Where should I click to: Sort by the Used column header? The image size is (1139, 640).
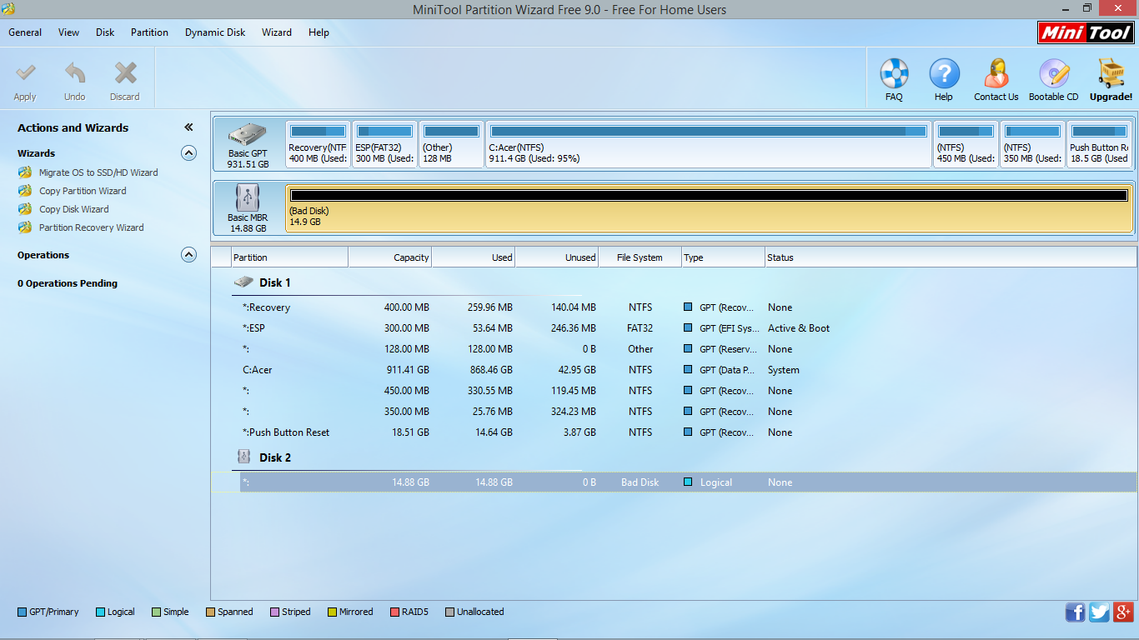pos(474,257)
